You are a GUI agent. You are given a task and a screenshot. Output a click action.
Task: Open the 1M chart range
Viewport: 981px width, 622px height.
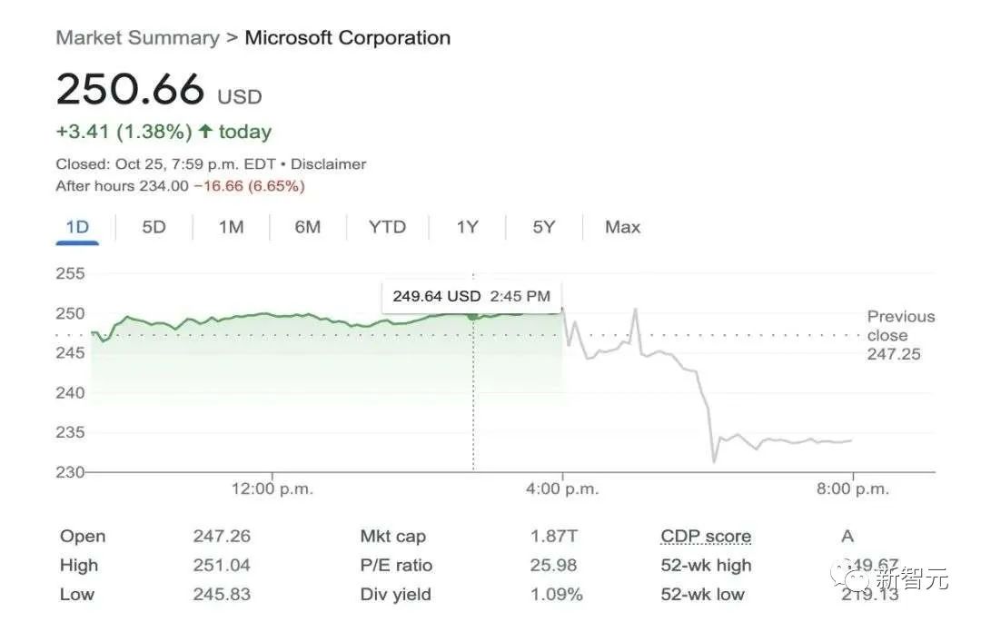231,227
